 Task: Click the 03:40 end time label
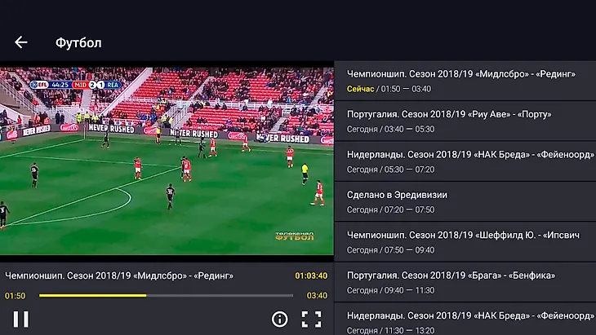[x=317, y=296]
